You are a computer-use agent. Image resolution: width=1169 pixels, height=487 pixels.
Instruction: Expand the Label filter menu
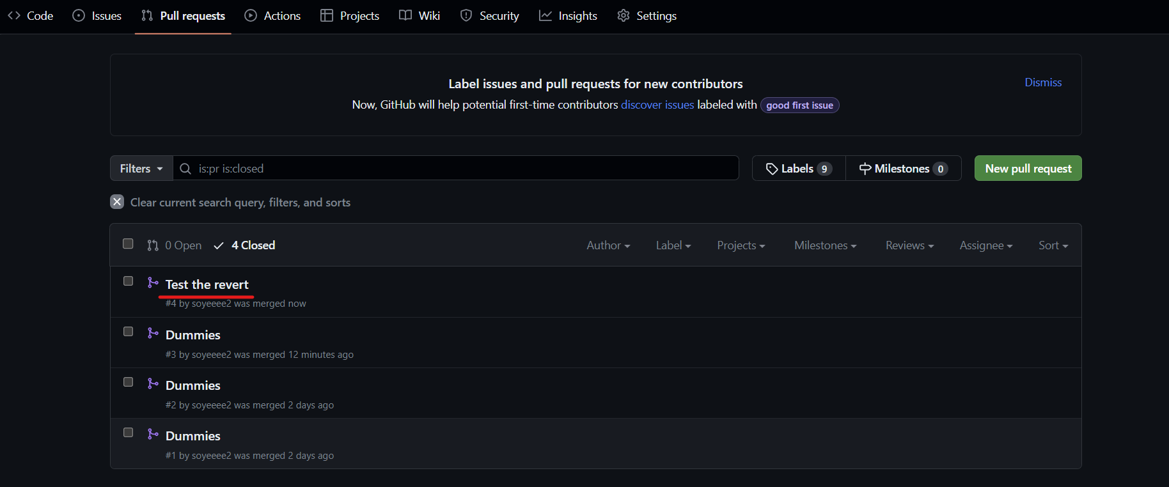[x=673, y=245]
